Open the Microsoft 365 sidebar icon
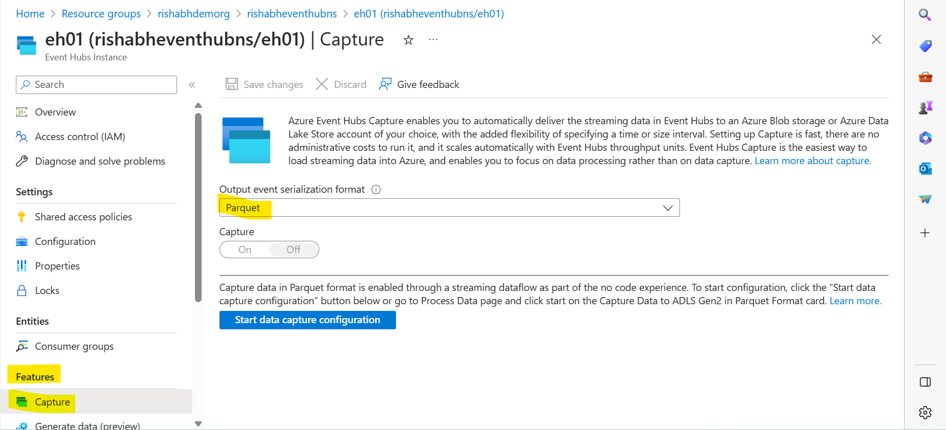 925,138
